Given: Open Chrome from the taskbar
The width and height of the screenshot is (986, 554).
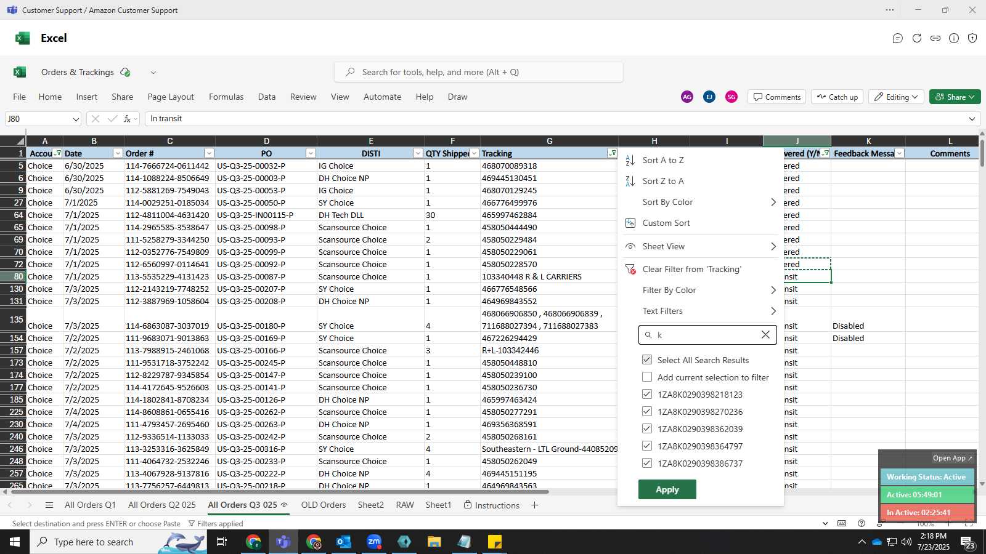Looking at the screenshot, I should point(253,542).
